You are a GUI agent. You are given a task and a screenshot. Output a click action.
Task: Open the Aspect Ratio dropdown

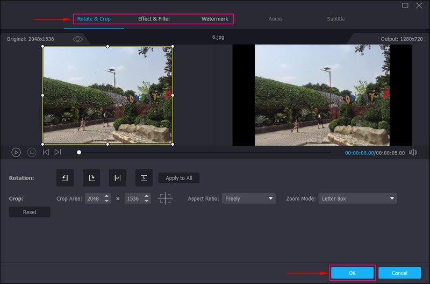pos(248,198)
